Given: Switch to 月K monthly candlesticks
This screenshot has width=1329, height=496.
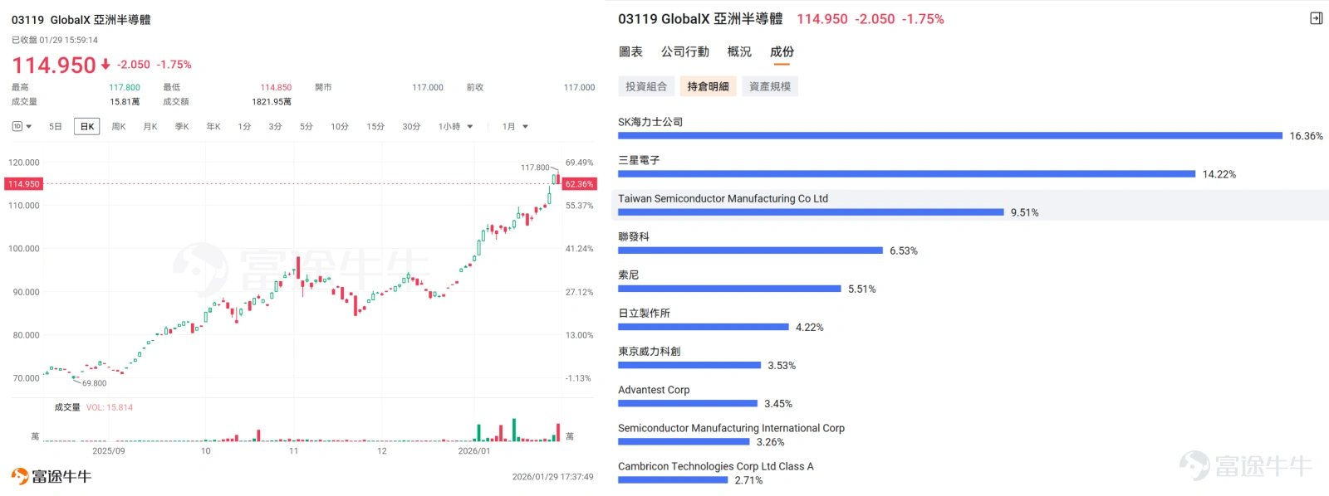Looking at the screenshot, I should click(150, 127).
